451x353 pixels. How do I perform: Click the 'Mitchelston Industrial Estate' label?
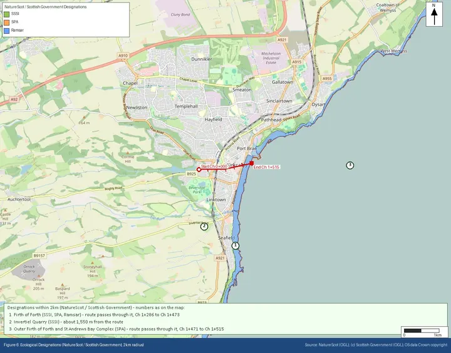tap(271, 58)
